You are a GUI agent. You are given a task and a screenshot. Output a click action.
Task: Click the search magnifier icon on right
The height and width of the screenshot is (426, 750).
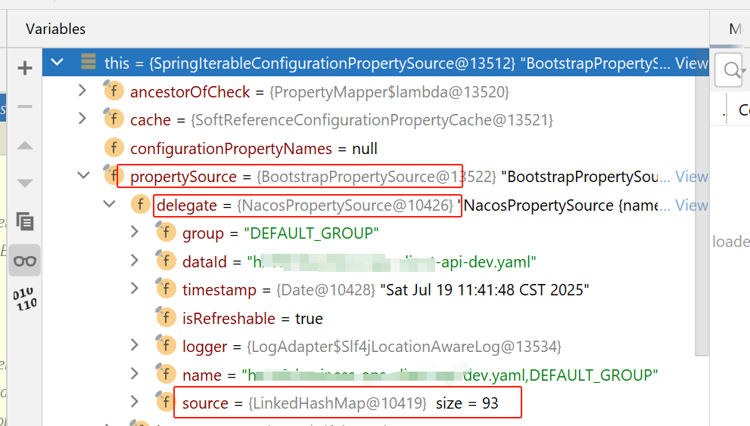click(x=730, y=69)
